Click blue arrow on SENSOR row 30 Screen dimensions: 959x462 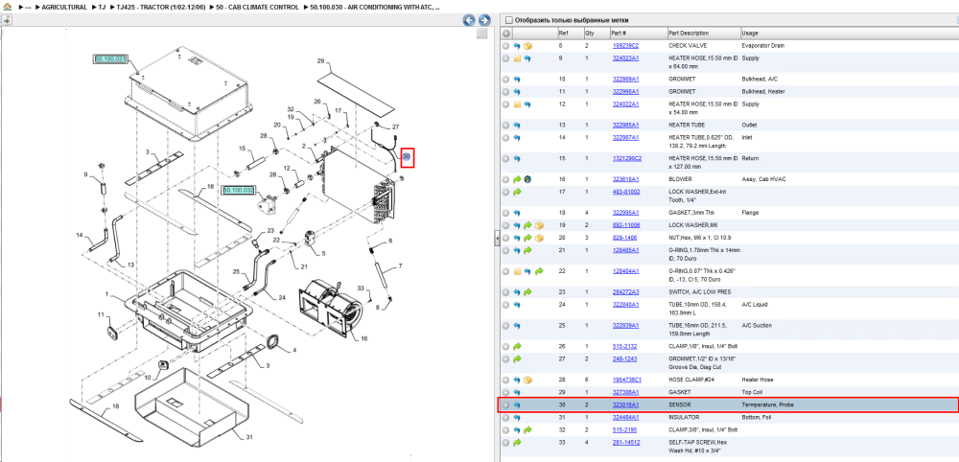pos(517,405)
